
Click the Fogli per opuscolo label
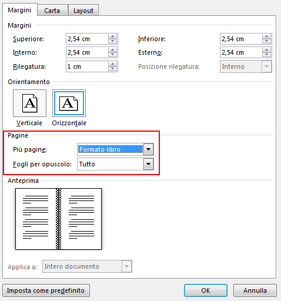point(42,164)
